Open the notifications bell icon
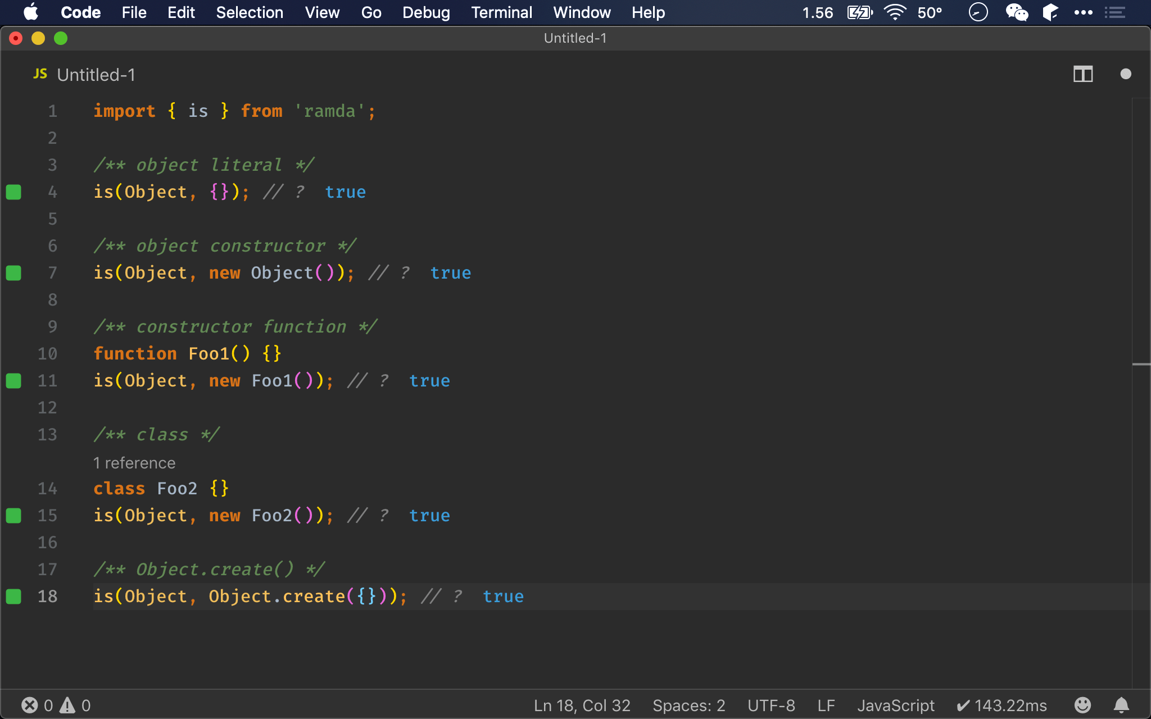The width and height of the screenshot is (1151, 719). [x=1121, y=705]
